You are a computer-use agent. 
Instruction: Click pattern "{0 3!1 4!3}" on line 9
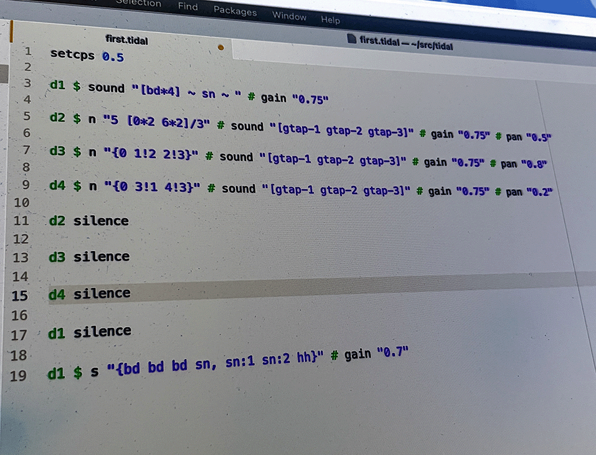[x=152, y=187]
